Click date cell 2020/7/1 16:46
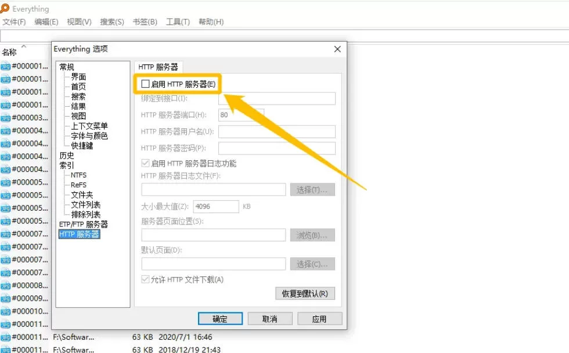The height and width of the screenshot is (353, 569). [x=185, y=337]
